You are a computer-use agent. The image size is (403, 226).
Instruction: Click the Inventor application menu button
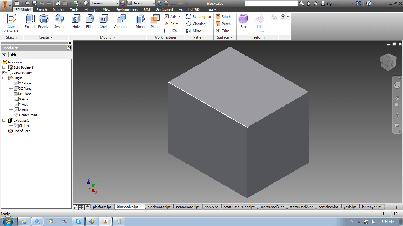[x=6, y=5]
